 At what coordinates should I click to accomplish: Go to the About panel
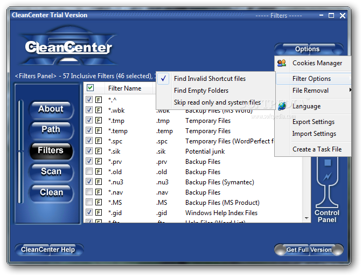point(51,109)
